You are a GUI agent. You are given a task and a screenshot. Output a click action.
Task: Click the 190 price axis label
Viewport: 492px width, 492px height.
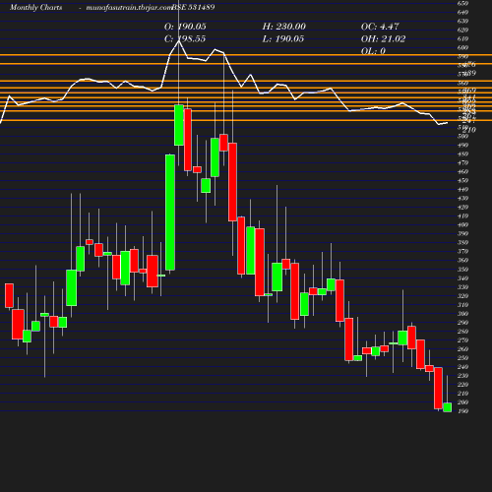coord(462,411)
